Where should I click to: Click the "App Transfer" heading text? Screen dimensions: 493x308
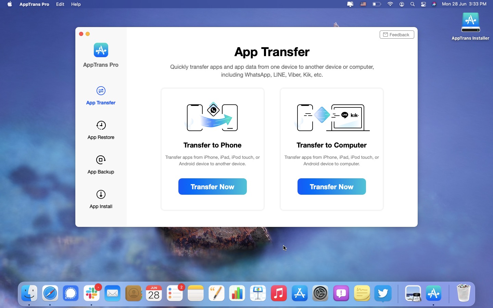pyautogui.click(x=272, y=52)
